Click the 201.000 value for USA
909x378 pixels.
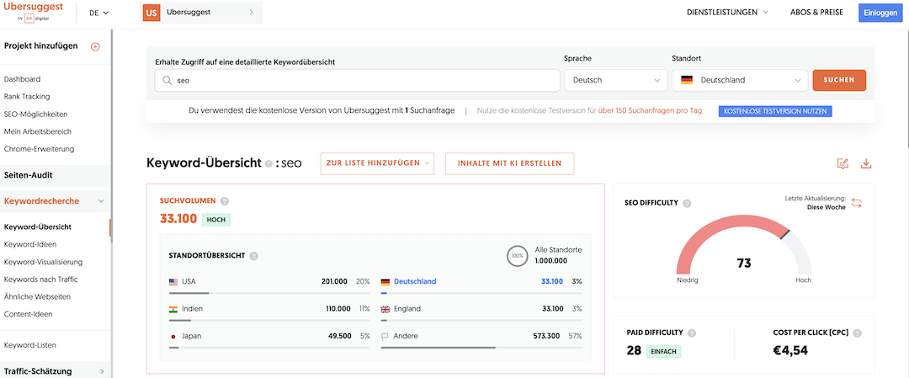point(334,282)
